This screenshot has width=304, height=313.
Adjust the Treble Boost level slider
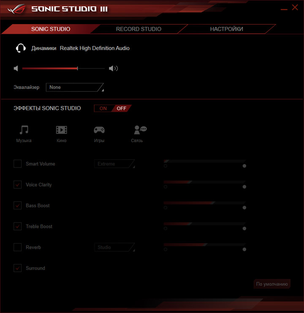click(x=205, y=224)
